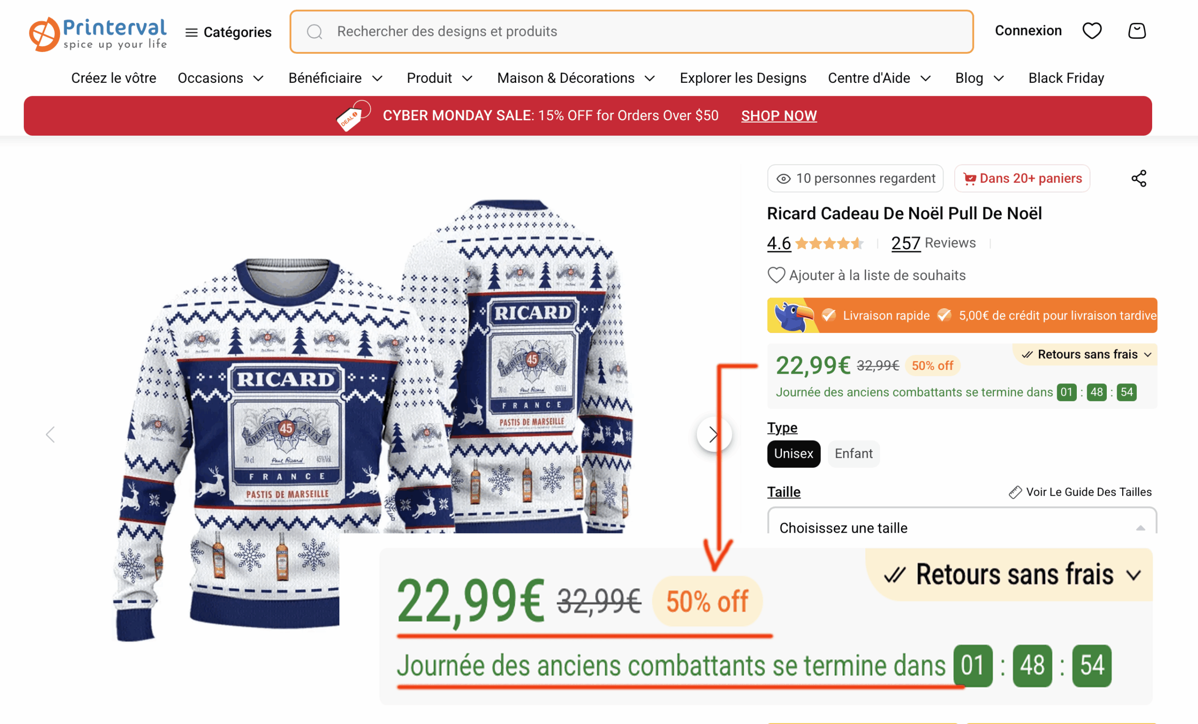This screenshot has height=724, width=1198.
Task: Go to Black Friday page
Action: (1066, 78)
